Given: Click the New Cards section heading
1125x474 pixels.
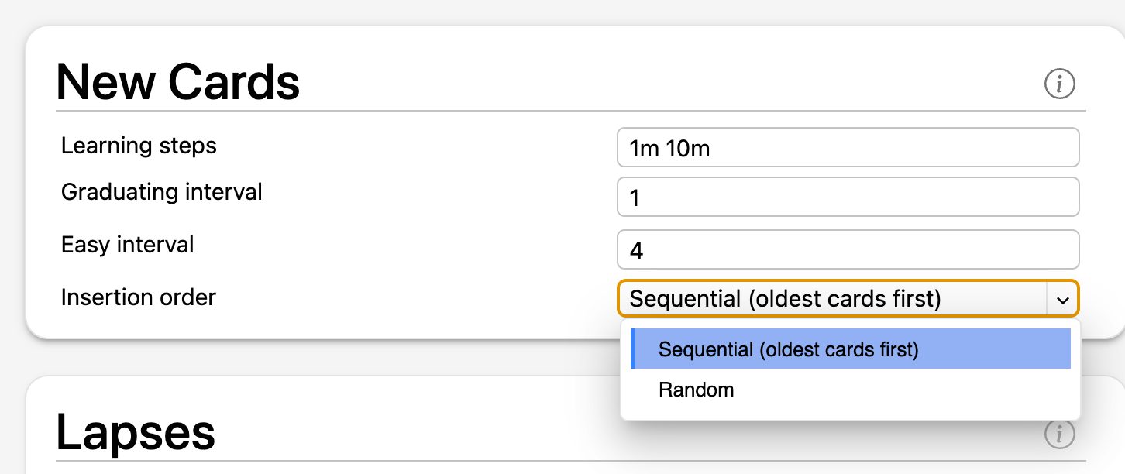Looking at the screenshot, I should 178,81.
